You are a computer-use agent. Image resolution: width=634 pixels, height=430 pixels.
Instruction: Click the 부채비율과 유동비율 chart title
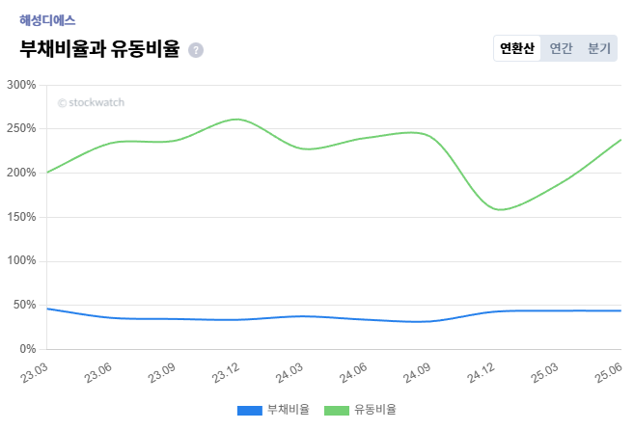point(99,49)
